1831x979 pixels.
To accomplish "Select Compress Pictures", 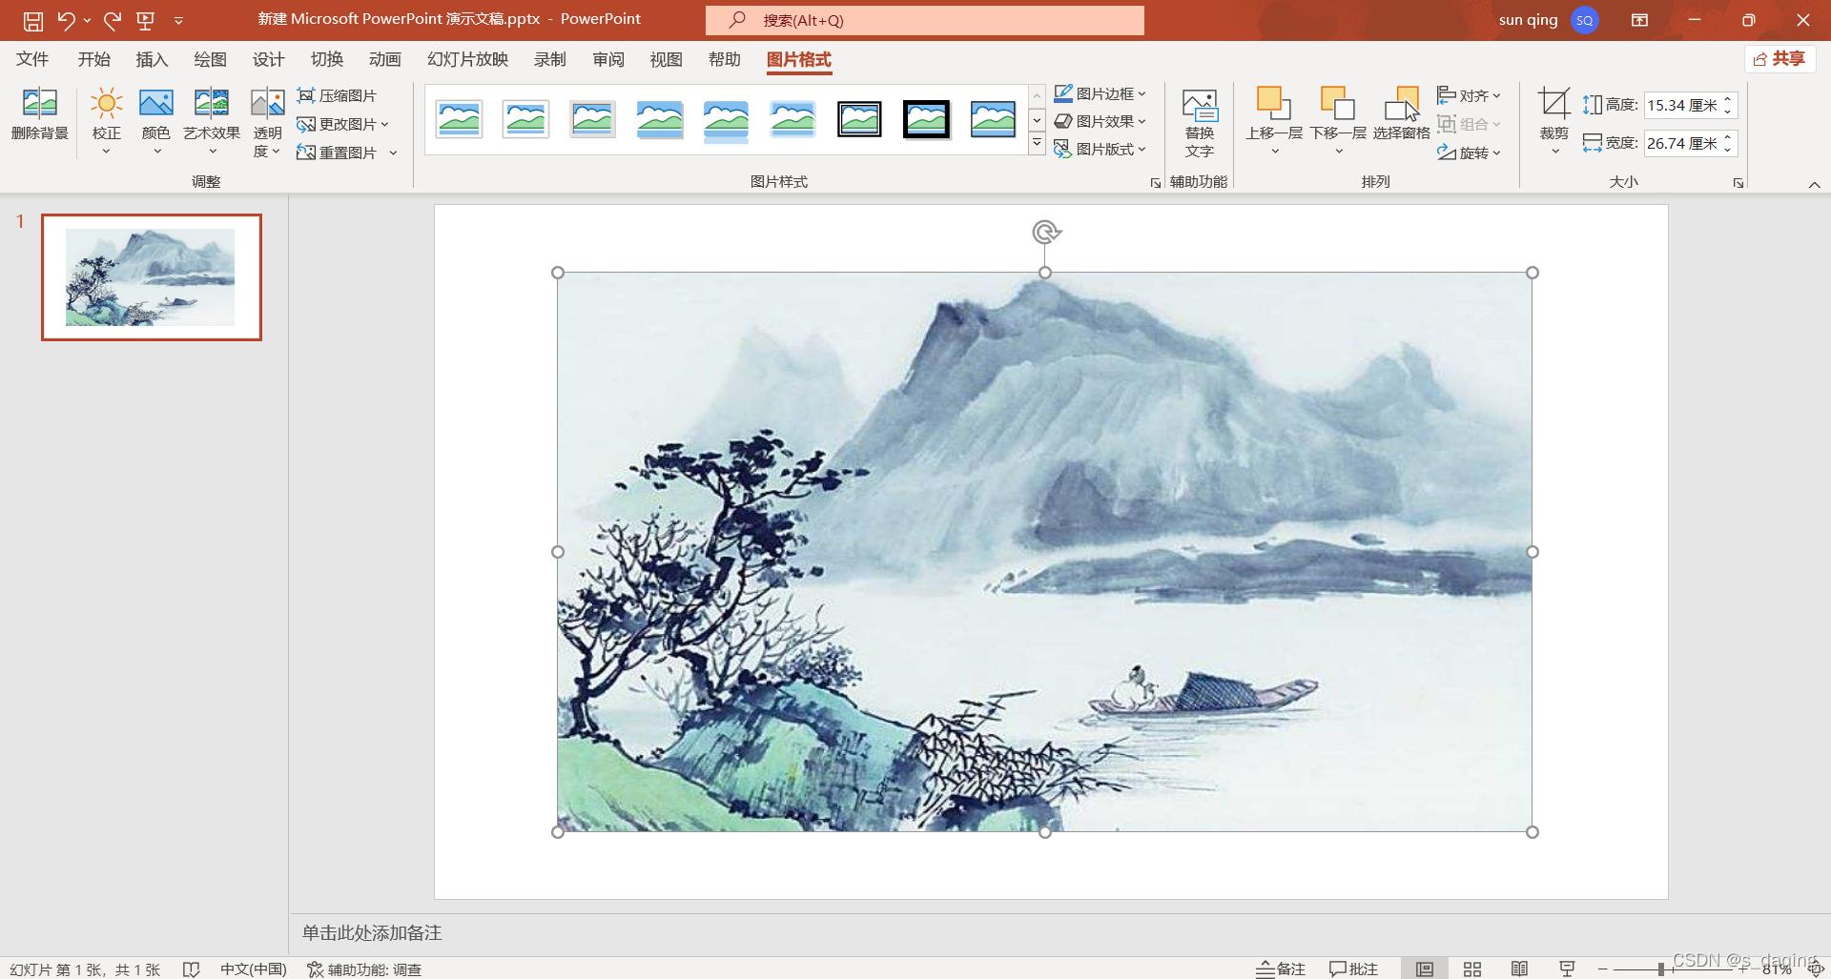I will click(339, 95).
